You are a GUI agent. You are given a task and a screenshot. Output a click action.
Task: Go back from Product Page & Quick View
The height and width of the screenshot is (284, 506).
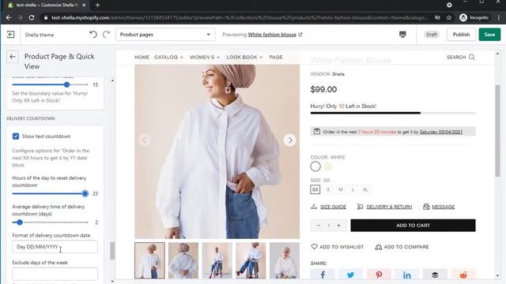pos(13,57)
